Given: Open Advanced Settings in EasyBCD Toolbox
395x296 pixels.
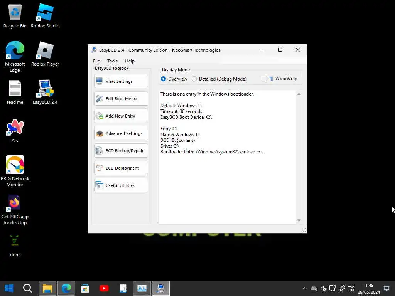Looking at the screenshot, I should point(121,133).
